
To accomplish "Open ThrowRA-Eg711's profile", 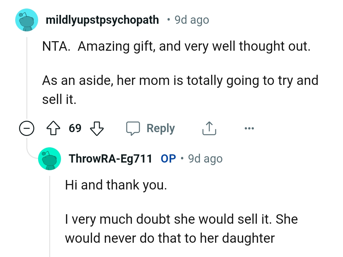I will click(x=110, y=158).
